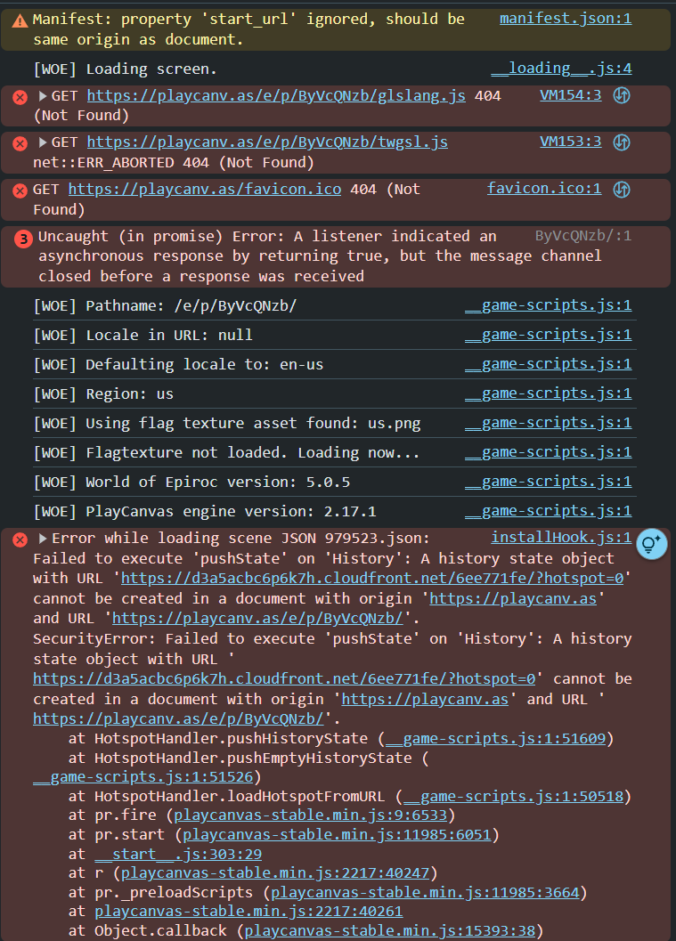Expand the twgsl.js GET error entry
676x941 pixels.
coord(43,142)
